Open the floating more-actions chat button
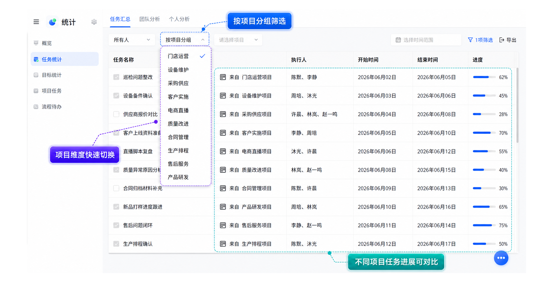This screenshot has width=553, height=282. click(x=501, y=258)
